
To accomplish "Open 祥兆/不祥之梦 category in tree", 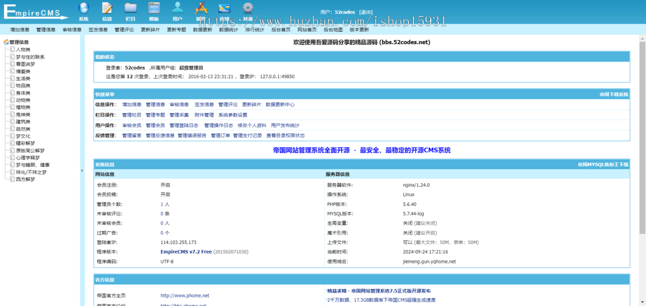I will 31,172.
